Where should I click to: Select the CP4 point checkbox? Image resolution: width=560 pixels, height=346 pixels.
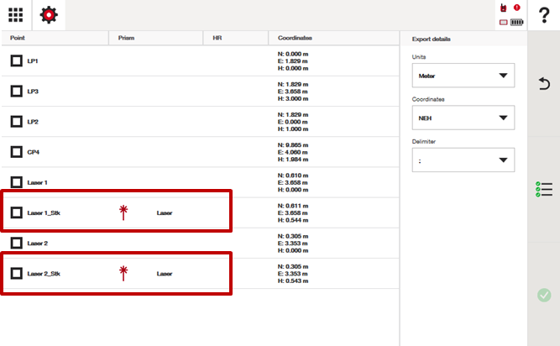click(16, 152)
